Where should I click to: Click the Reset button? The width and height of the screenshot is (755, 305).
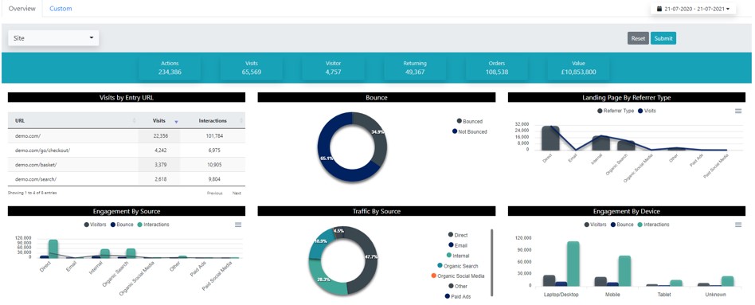click(x=638, y=38)
